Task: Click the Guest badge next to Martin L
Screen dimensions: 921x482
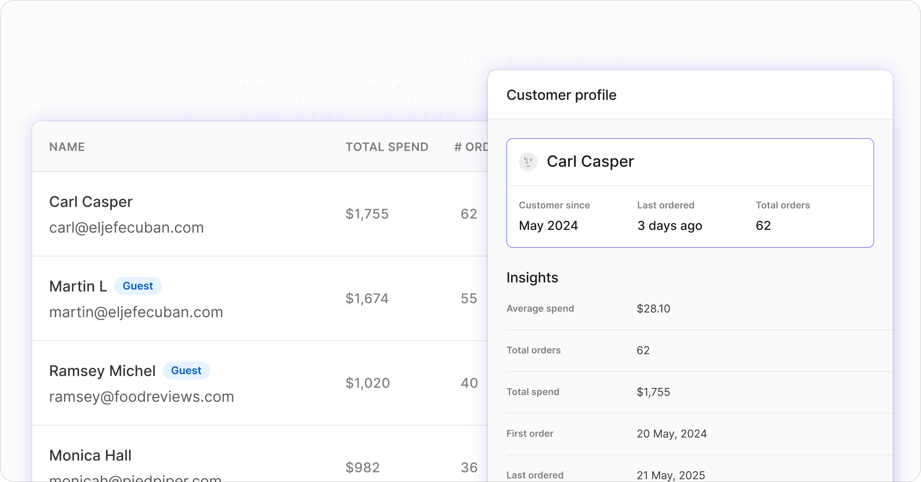Action: tap(138, 286)
